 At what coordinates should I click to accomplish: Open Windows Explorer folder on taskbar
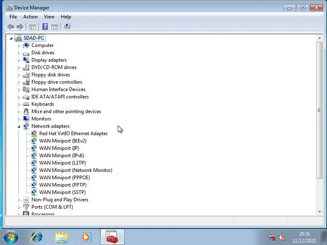[x=62, y=237]
